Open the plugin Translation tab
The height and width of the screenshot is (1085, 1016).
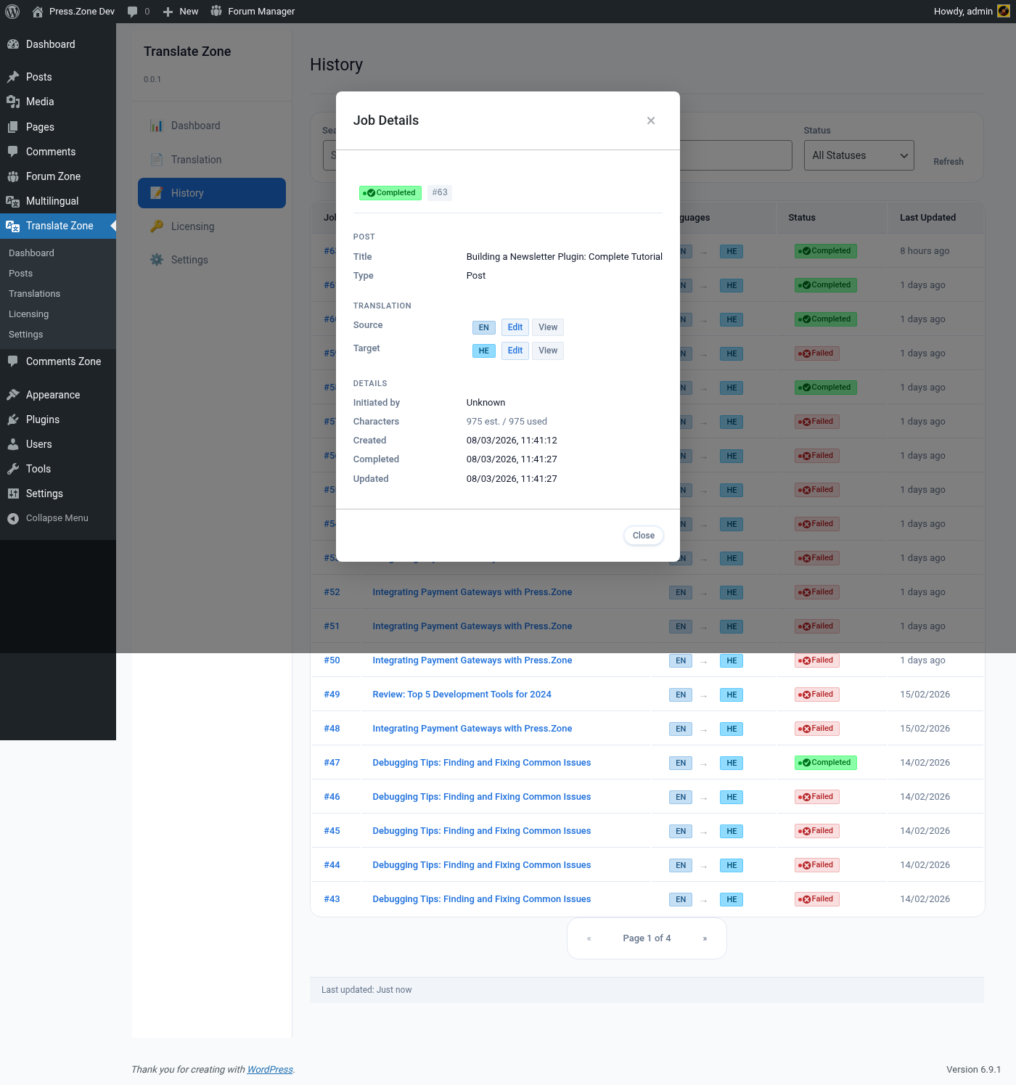point(212,160)
